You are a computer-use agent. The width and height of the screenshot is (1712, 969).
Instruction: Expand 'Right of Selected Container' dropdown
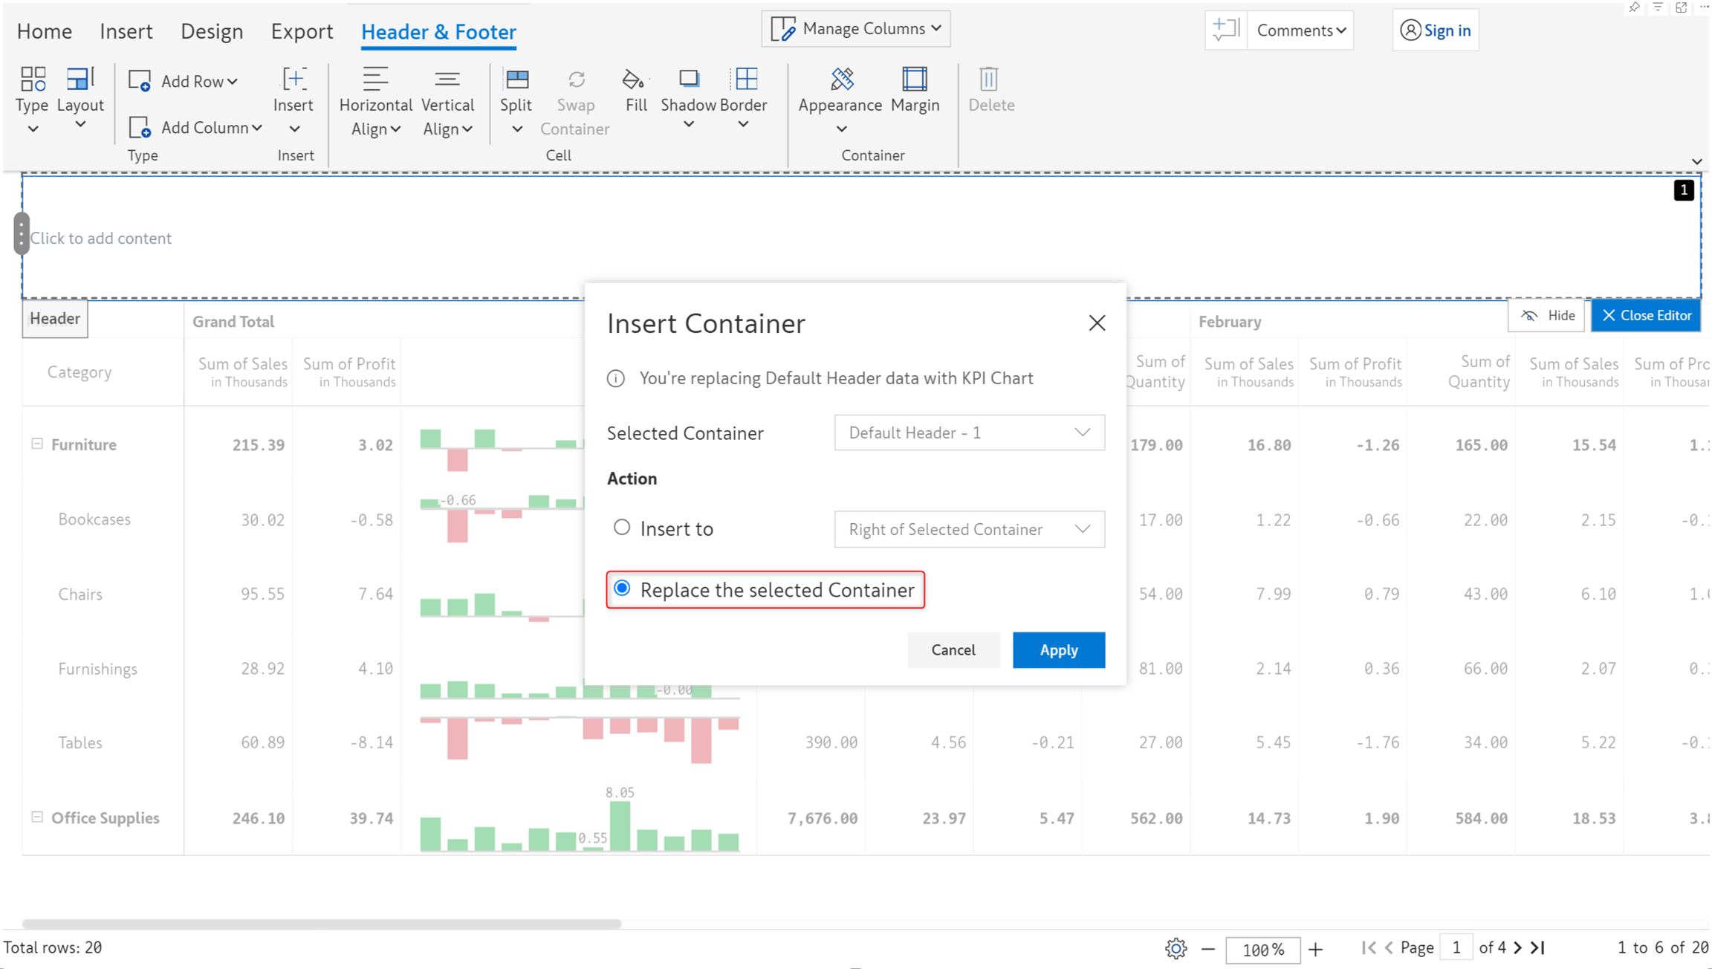[969, 529]
